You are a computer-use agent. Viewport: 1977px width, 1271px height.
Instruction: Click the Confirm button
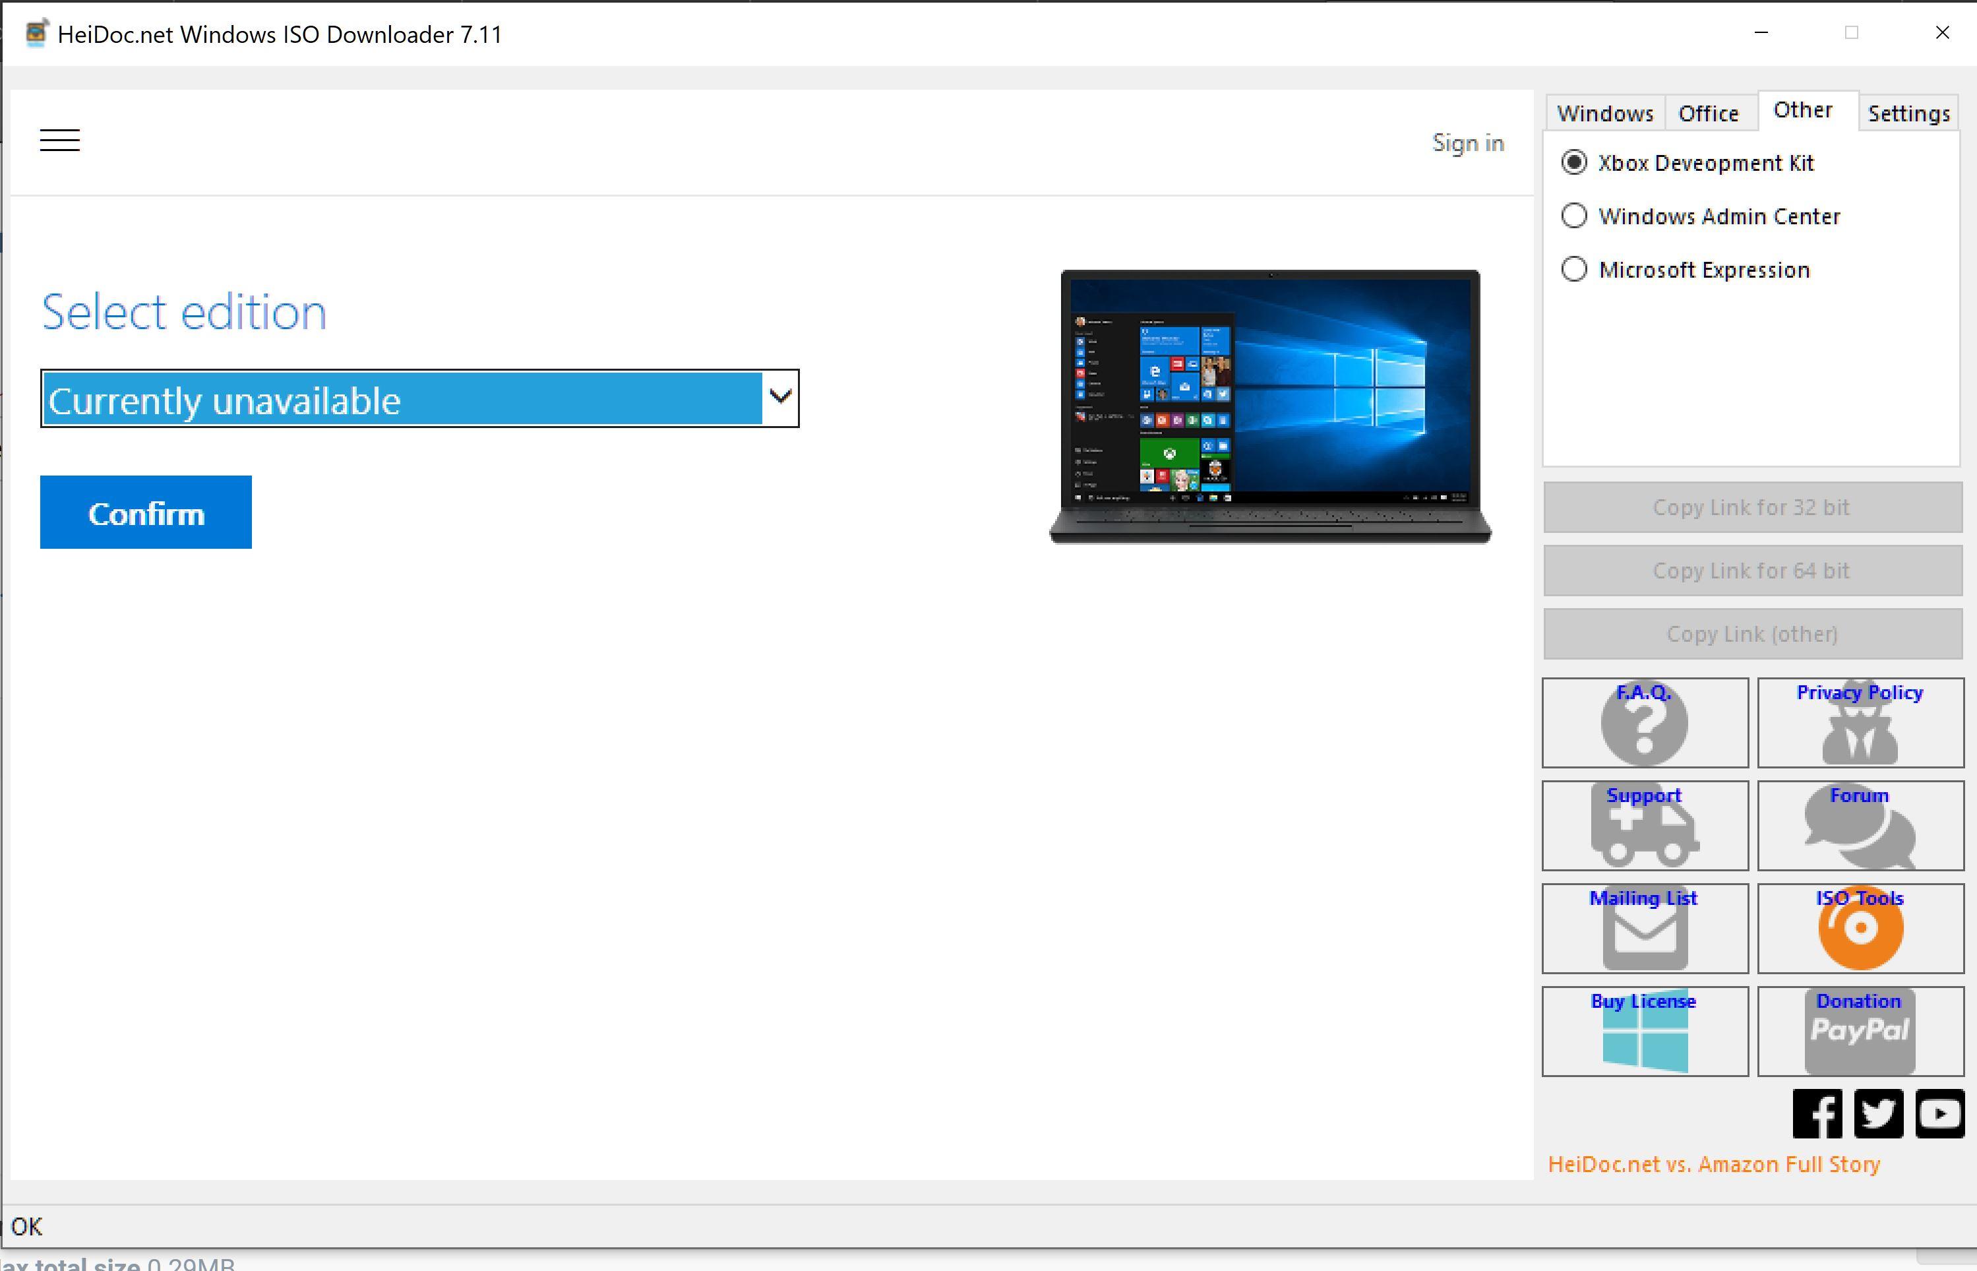[x=146, y=512]
